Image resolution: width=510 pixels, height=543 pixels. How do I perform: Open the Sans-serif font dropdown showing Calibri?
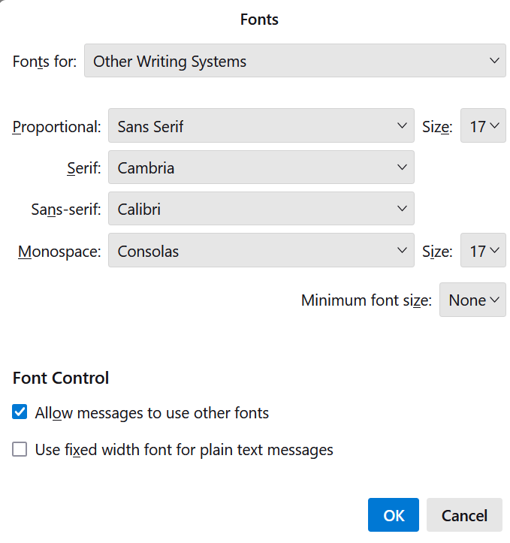tap(261, 209)
